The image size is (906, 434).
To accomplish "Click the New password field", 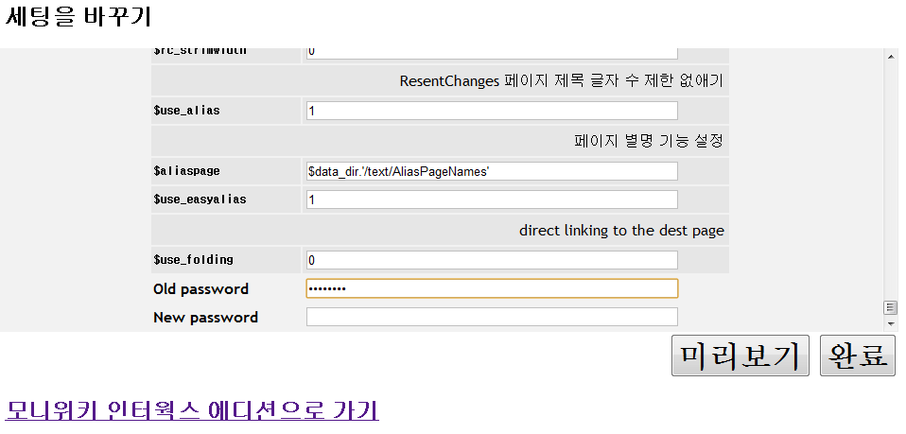I will (492, 317).
